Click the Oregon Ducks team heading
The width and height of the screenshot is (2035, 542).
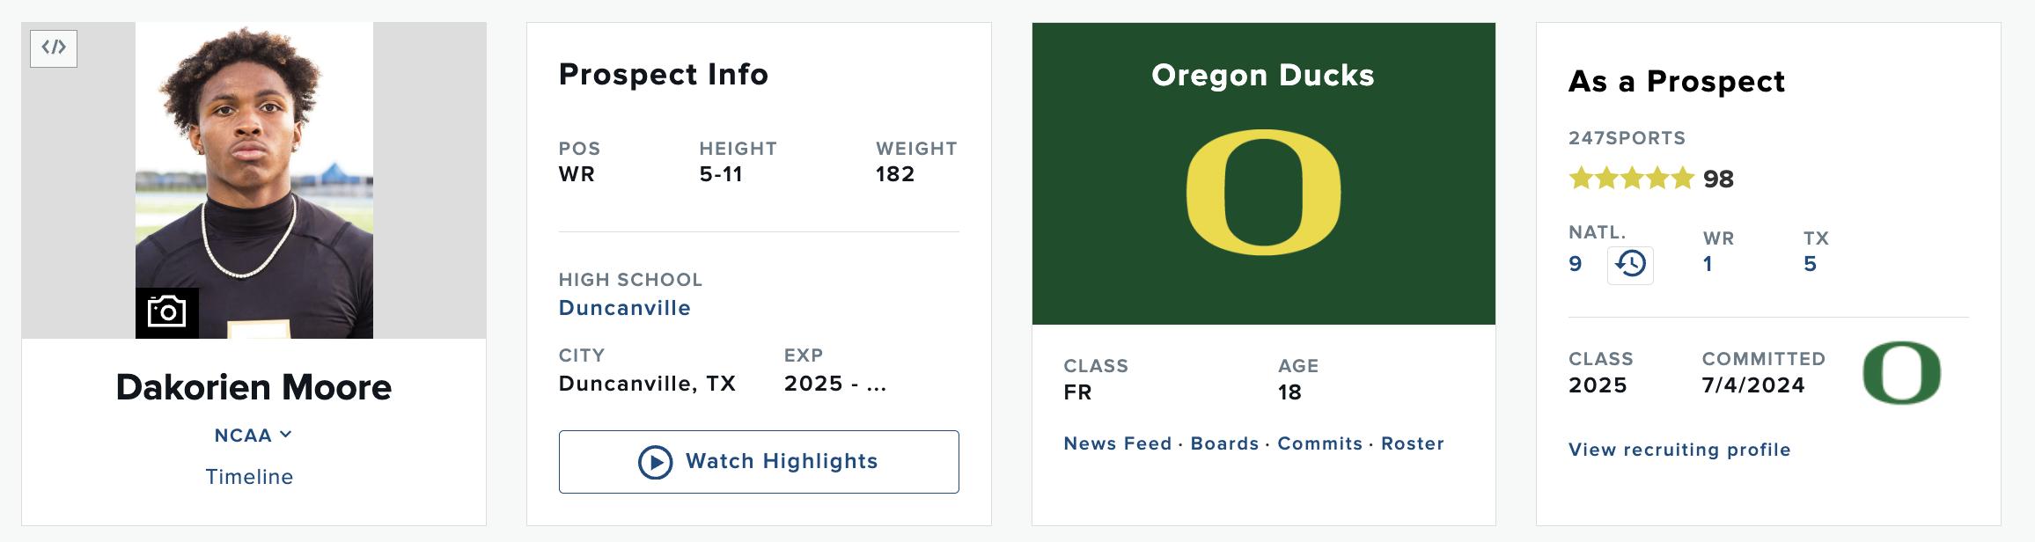pyautogui.click(x=1263, y=76)
